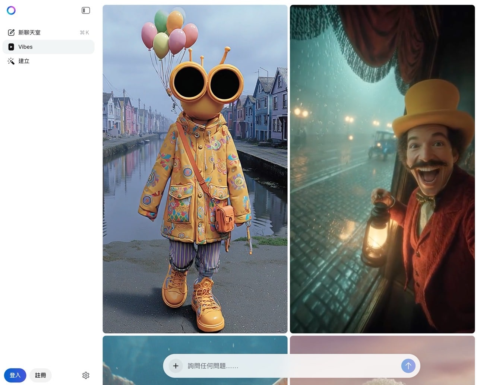The height and width of the screenshot is (385, 477).
Task: Select the 新聊天室 menu label
Action: [29, 32]
